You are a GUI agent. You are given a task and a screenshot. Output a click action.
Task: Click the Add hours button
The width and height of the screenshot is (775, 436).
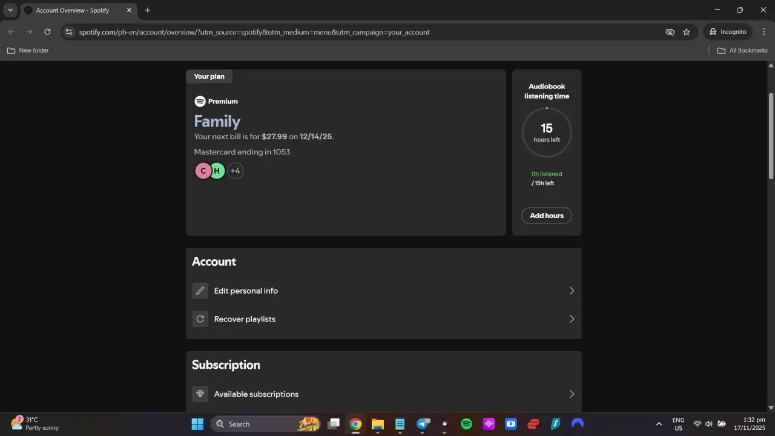pos(547,216)
